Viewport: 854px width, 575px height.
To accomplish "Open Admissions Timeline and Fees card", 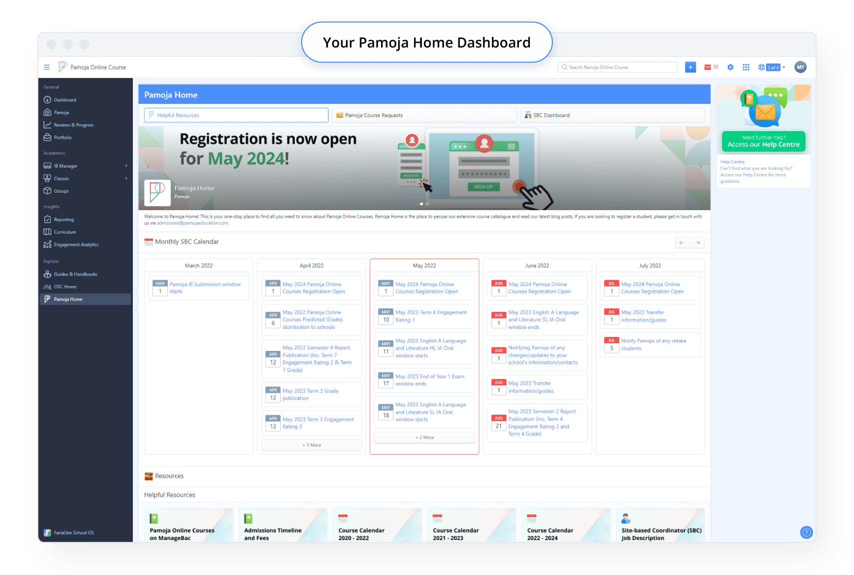I will click(283, 525).
